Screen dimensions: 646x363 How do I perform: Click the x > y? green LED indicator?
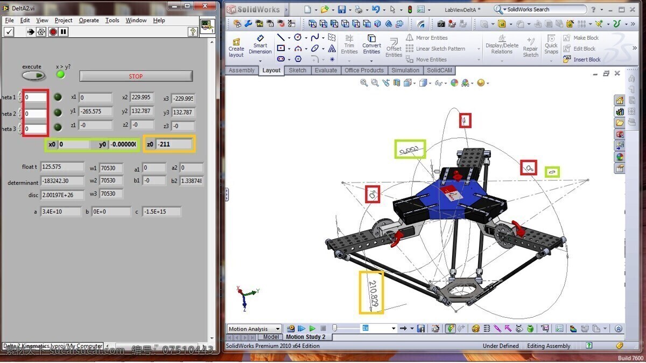coord(60,74)
